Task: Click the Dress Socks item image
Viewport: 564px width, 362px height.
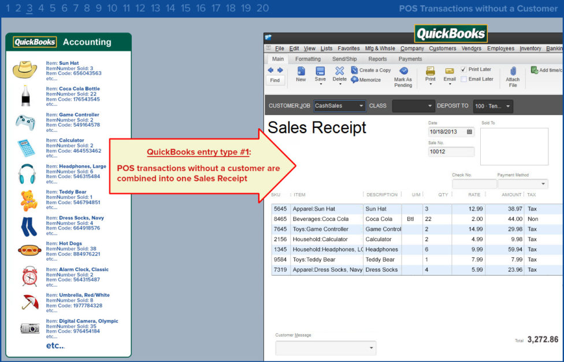Action: click(29, 226)
